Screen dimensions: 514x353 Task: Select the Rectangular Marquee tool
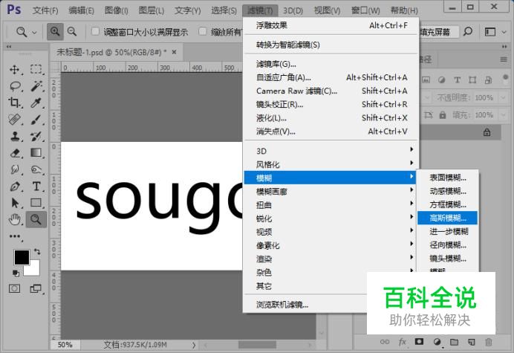click(36, 70)
